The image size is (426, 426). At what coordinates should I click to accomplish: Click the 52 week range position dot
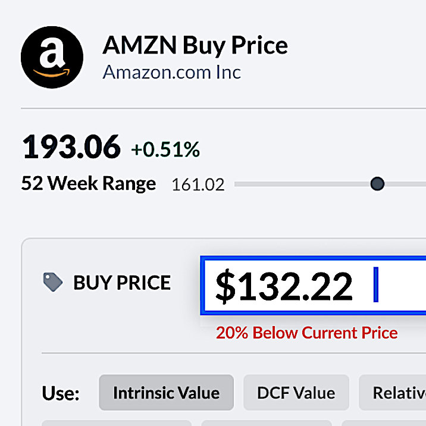coord(377,184)
